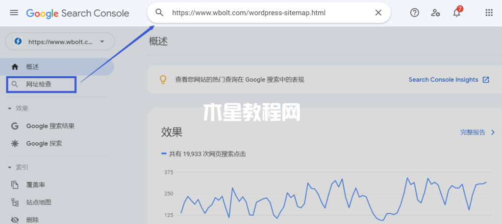Open Search Console Insights link
The height and width of the screenshot is (224, 502).
(443, 80)
